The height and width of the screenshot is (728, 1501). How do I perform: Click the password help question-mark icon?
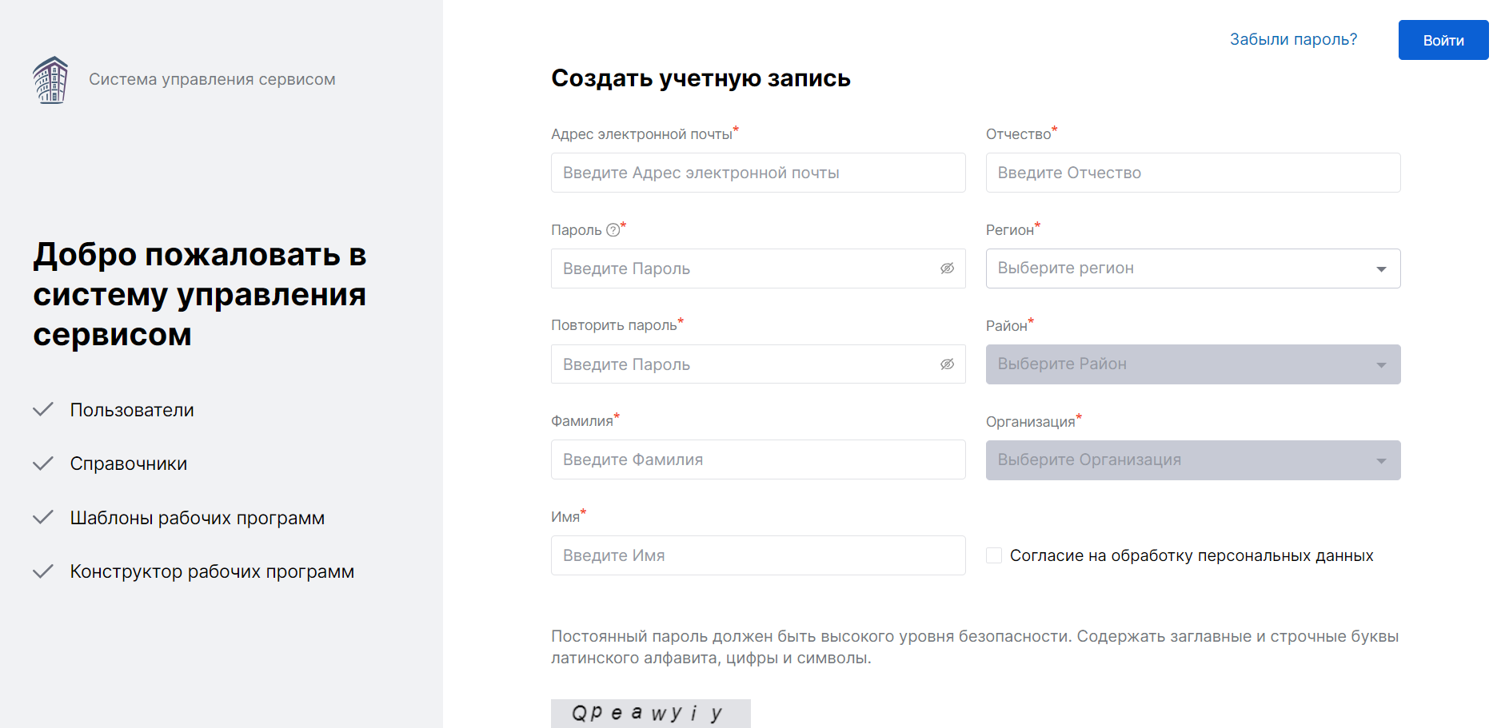click(613, 230)
